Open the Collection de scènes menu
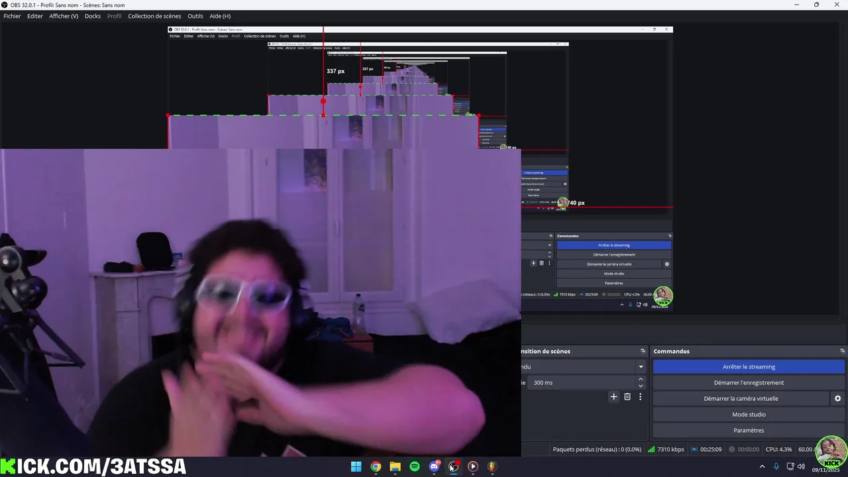Screen dimensions: 848x477 point(154,16)
